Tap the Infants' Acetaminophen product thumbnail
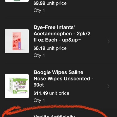This screenshot has height=117, width=117. coord(17,41)
